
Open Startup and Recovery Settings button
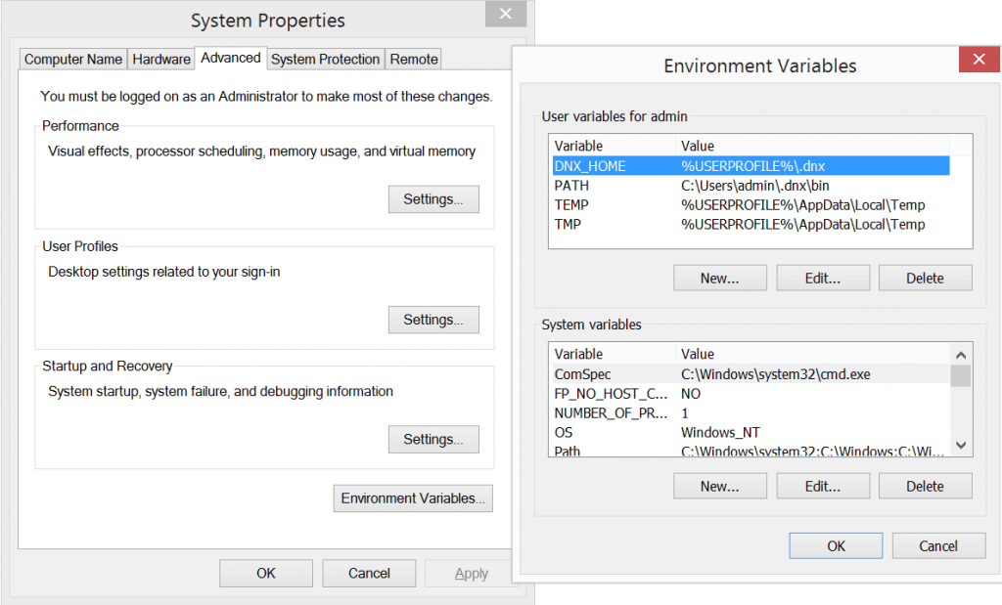[x=433, y=439]
